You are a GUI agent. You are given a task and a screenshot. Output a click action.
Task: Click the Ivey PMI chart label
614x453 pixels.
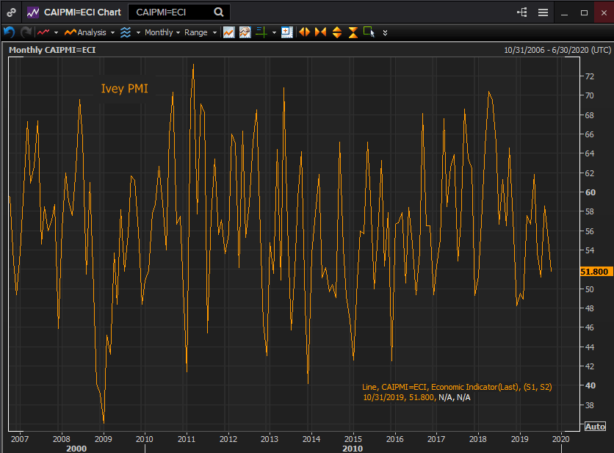point(124,89)
